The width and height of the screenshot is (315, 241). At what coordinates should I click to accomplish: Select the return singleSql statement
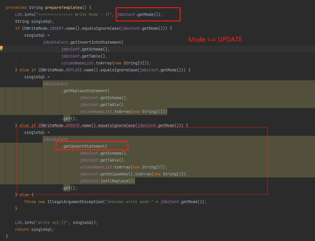35,229
